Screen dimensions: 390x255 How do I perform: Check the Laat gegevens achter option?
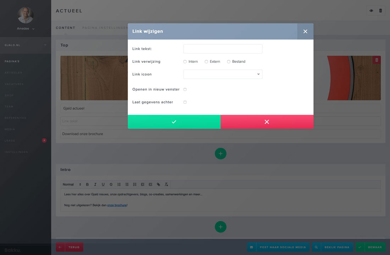click(185, 102)
